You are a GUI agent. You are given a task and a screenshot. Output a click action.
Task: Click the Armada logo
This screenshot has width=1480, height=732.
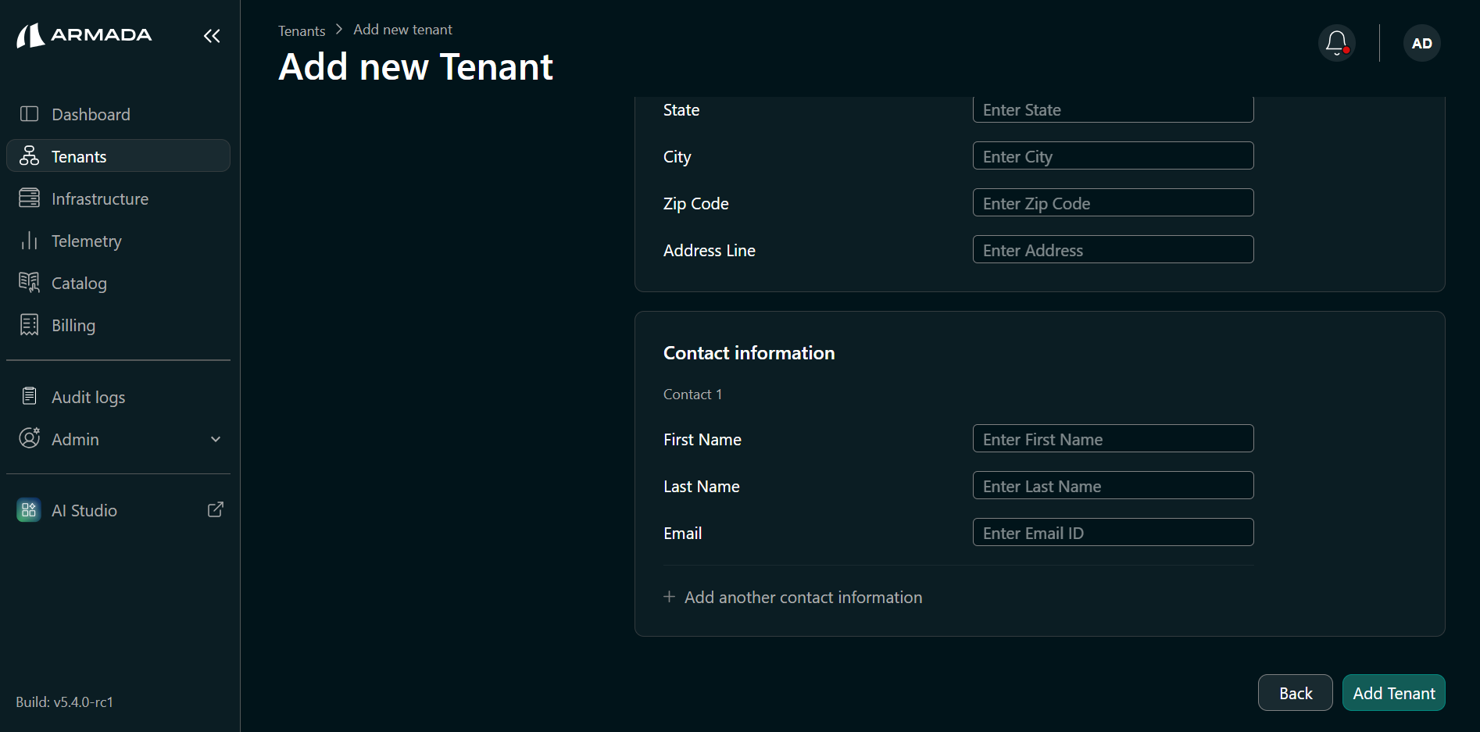[84, 35]
